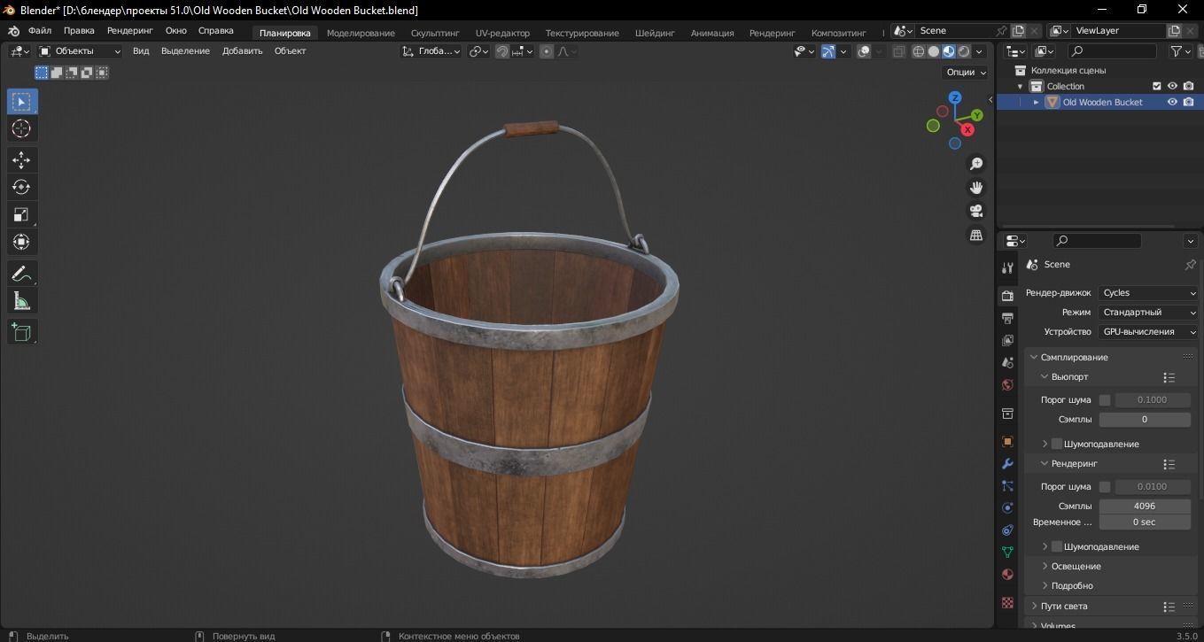Image resolution: width=1204 pixels, height=642 pixels.
Task: Select the Measure tool
Action: (x=22, y=302)
